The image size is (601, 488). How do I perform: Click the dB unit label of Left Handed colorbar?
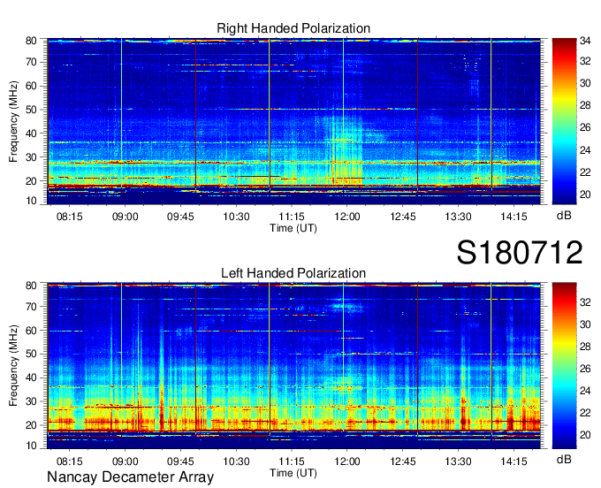(x=564, y=459)
